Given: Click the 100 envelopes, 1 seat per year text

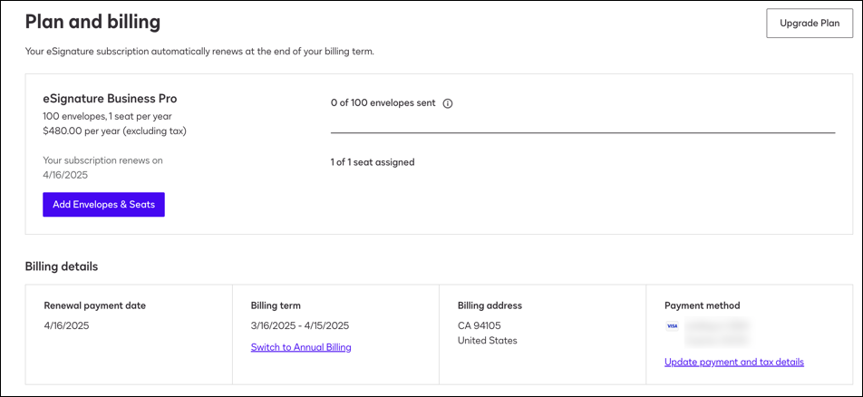Looking at the screenshot, I should (106, 117).
